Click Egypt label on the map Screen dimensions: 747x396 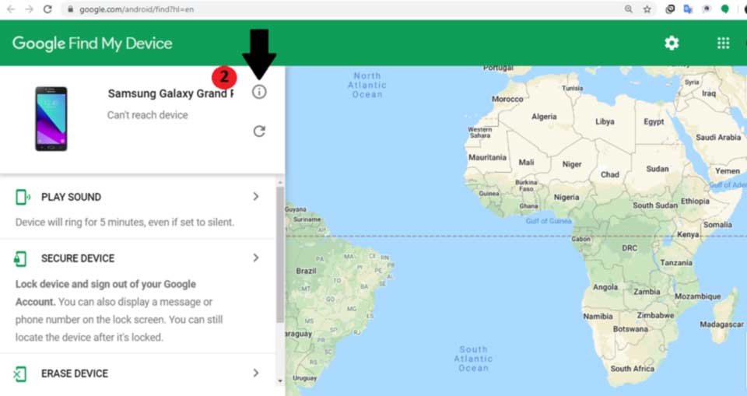654,121
